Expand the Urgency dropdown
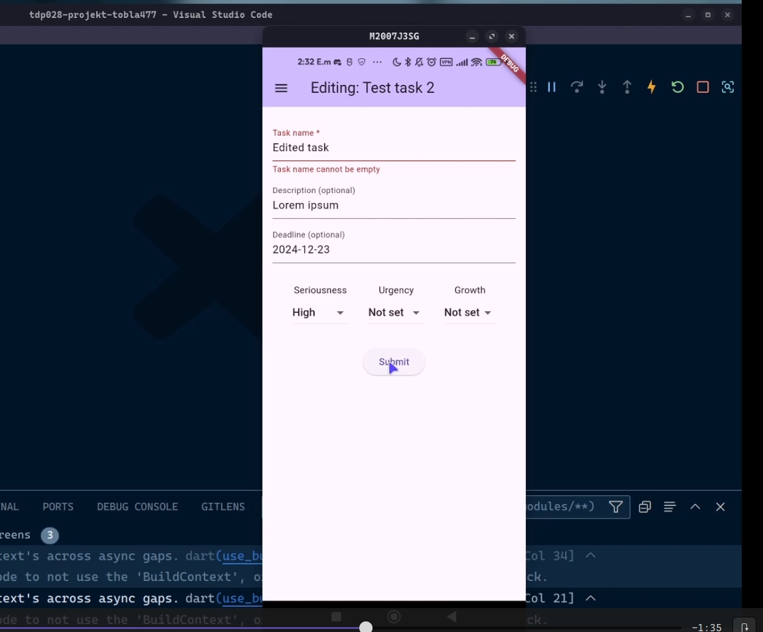763x632 pixels. click(394, 312)
